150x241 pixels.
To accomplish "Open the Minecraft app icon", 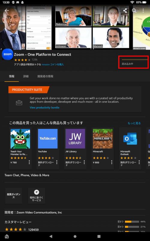I will 103,139.
